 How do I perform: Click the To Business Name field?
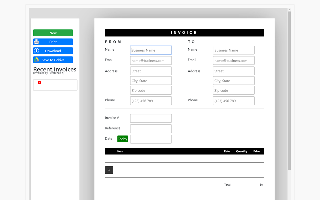pyautogui.click(x=233, y=50)
